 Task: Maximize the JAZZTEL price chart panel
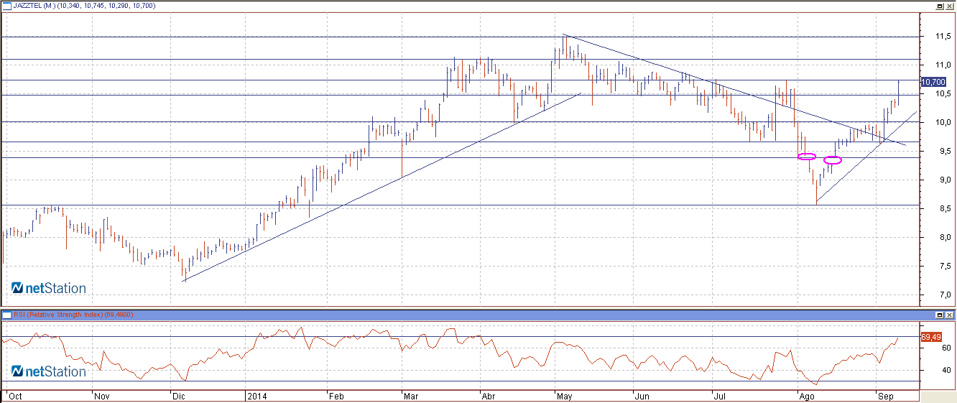[x=939, y=6]
